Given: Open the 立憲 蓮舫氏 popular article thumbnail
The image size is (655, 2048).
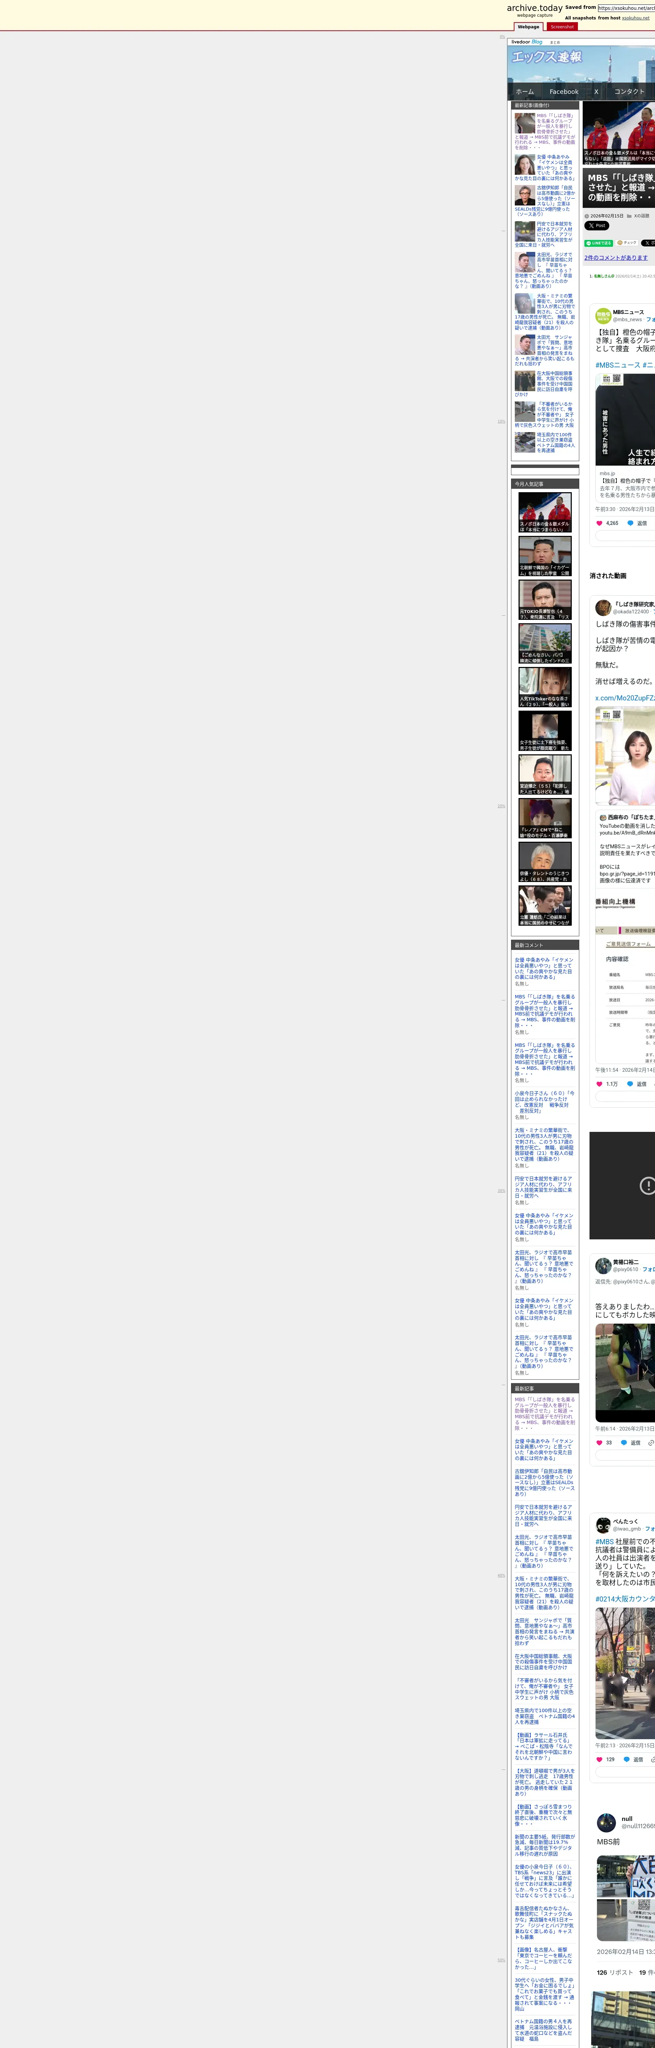Looking at the screenshot, I should pos(544,906).
